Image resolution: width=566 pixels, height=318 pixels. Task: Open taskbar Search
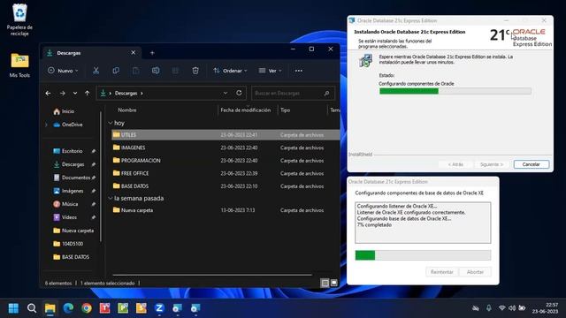click(32, 308)
